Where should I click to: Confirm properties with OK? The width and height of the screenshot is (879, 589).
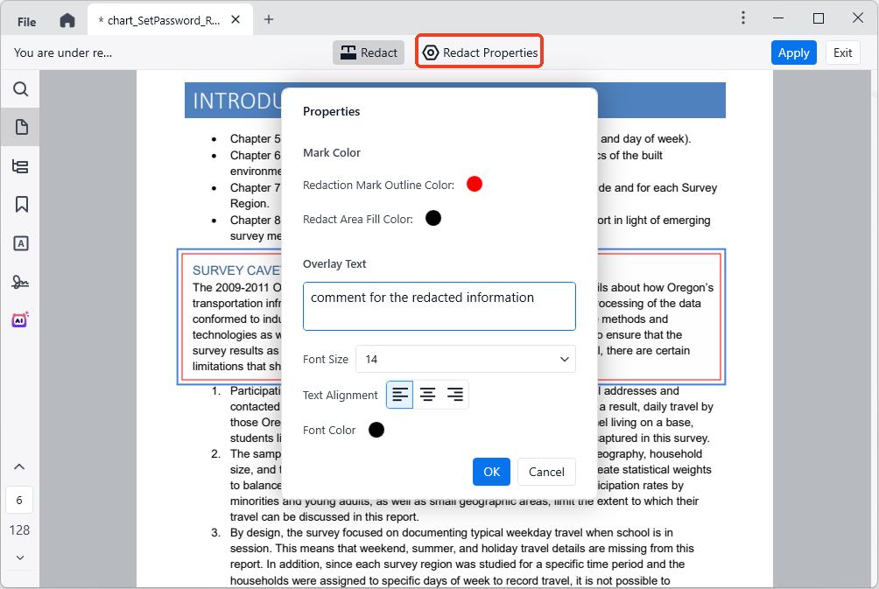point(490,472)
